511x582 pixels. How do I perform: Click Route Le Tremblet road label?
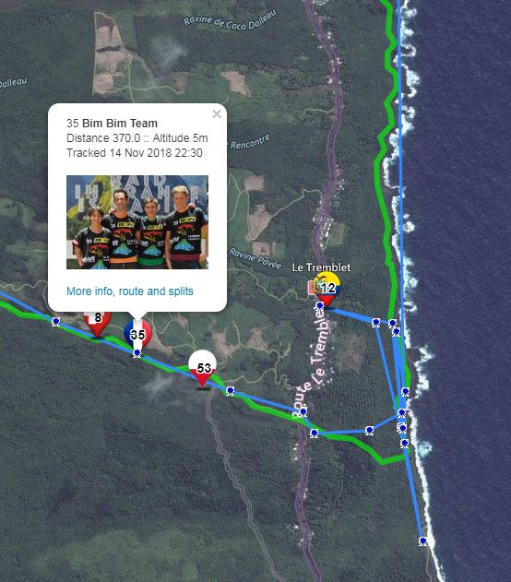(x=311, y=362)
